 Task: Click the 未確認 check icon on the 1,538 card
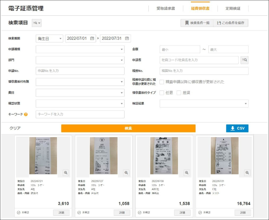139,213
